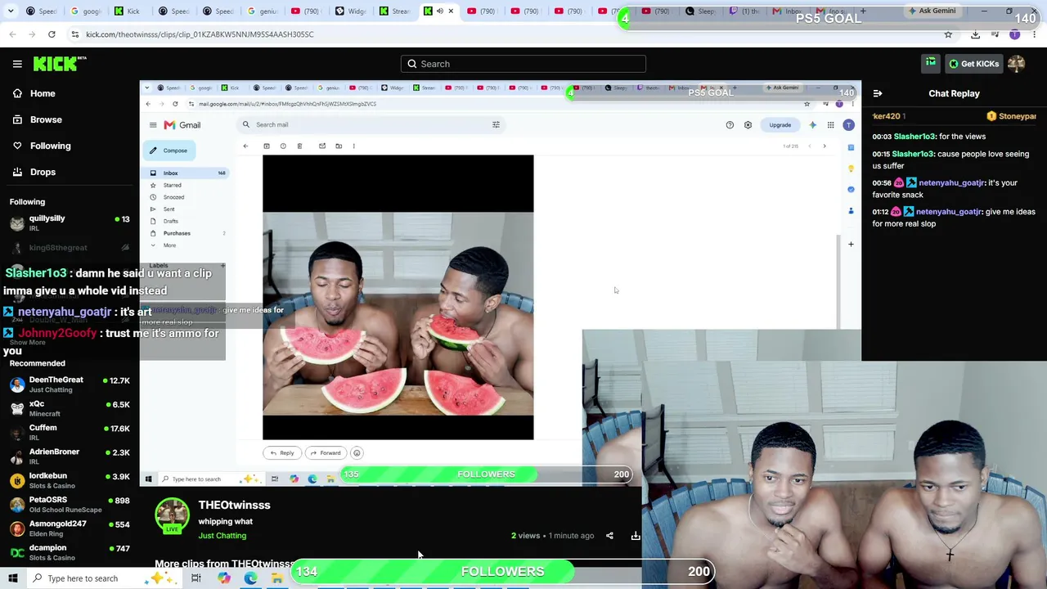Viewport: 1047px width, 589px height.
Task: Open Chrome's tab search dropdown
Action: click(12, 11)
